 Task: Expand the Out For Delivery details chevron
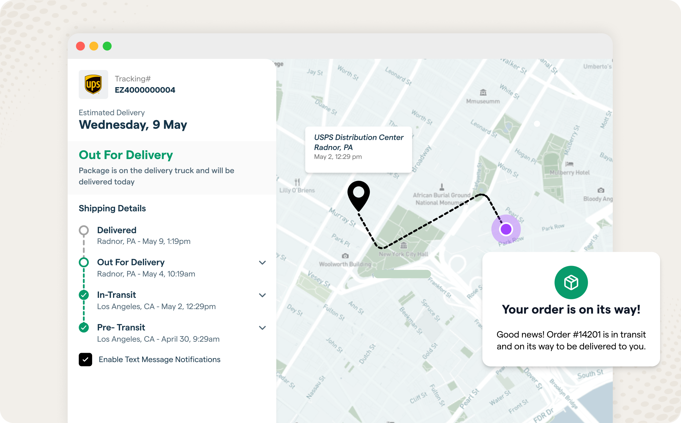coord(262,263)
